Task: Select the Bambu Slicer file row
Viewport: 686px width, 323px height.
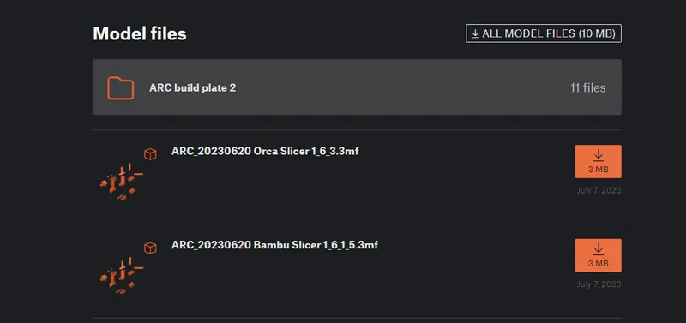Action: pos(357,271)
